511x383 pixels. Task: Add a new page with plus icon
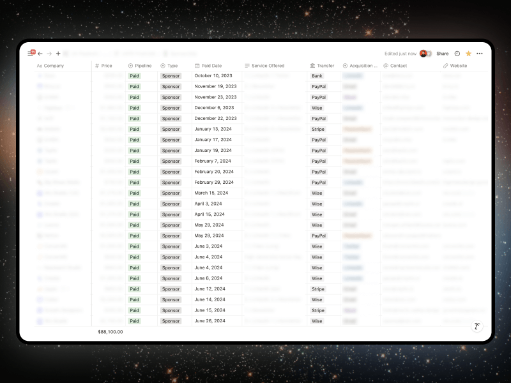coord(58,54)
